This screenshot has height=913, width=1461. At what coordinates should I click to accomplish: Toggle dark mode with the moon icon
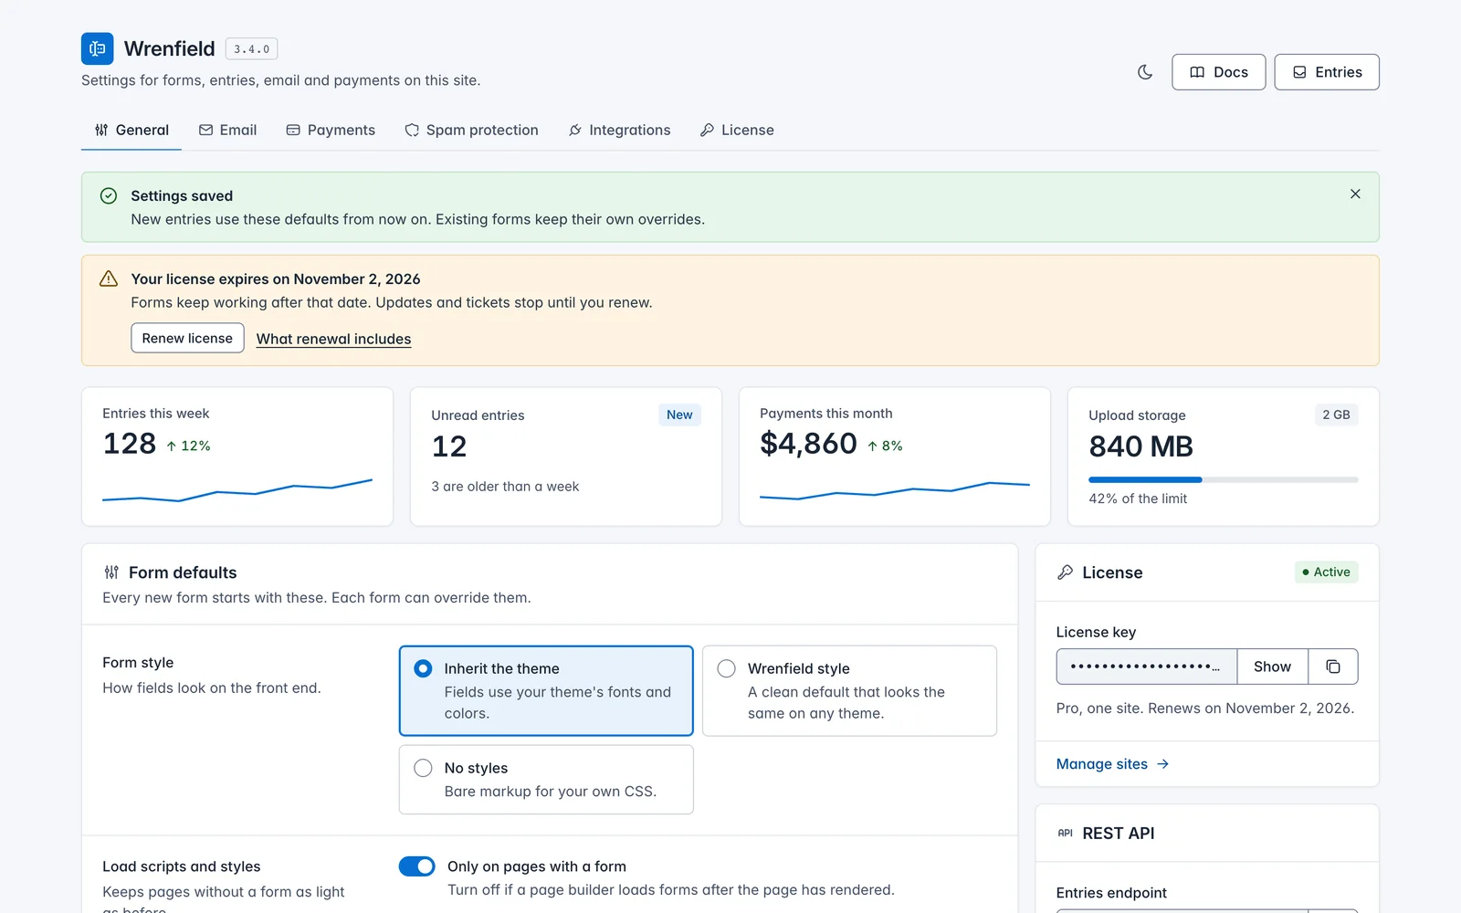(1145, 72)
